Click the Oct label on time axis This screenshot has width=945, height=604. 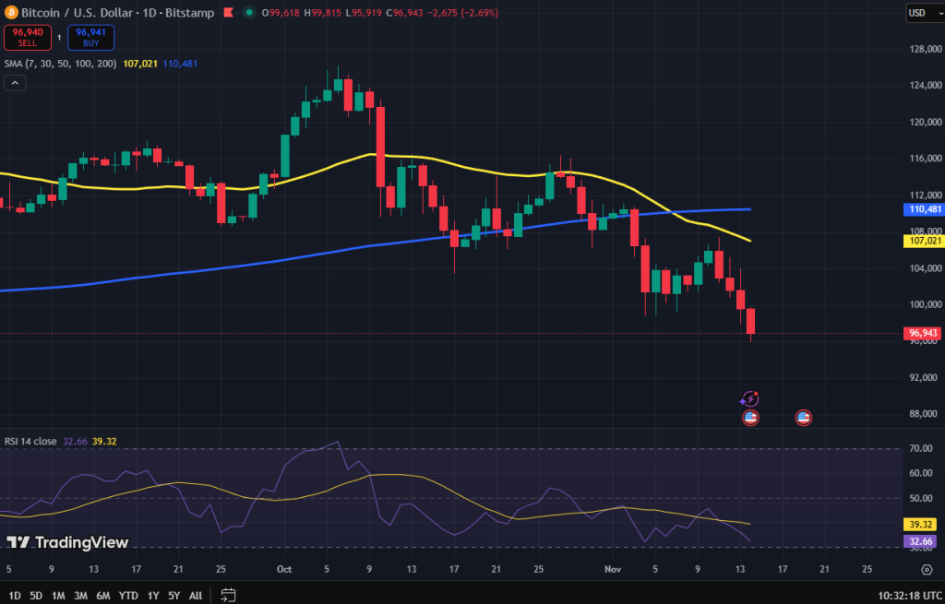[284, 569]
